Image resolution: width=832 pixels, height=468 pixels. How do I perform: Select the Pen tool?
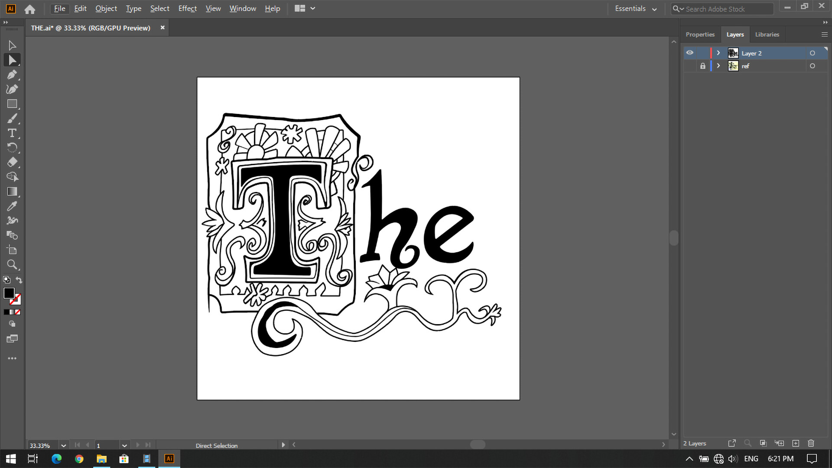pyautogui.click(x=13, y=75)
